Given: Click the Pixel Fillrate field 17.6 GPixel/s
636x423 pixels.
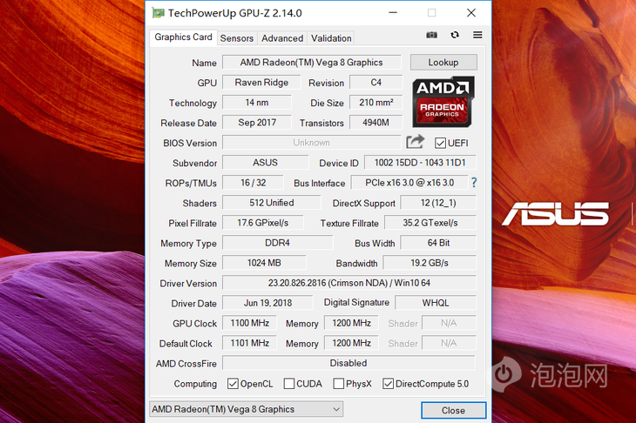Looking at the screenshot, I should click(x=263, y=223).
